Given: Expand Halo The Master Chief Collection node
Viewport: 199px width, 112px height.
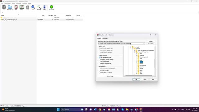Looking at the screenshot, I should coord(135,50).
